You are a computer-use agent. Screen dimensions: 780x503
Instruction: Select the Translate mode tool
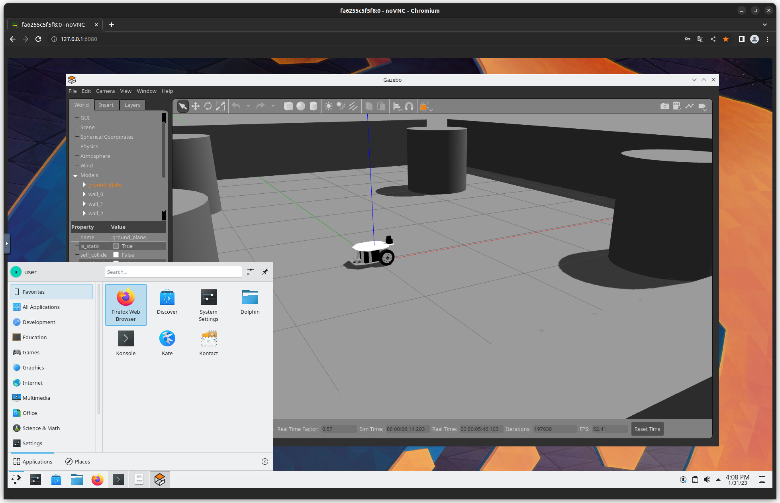pos(195,106)
